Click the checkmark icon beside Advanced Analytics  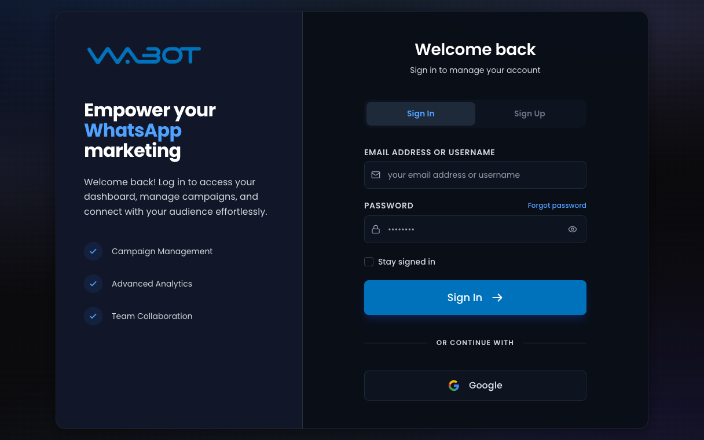click(x=93, y=284)
